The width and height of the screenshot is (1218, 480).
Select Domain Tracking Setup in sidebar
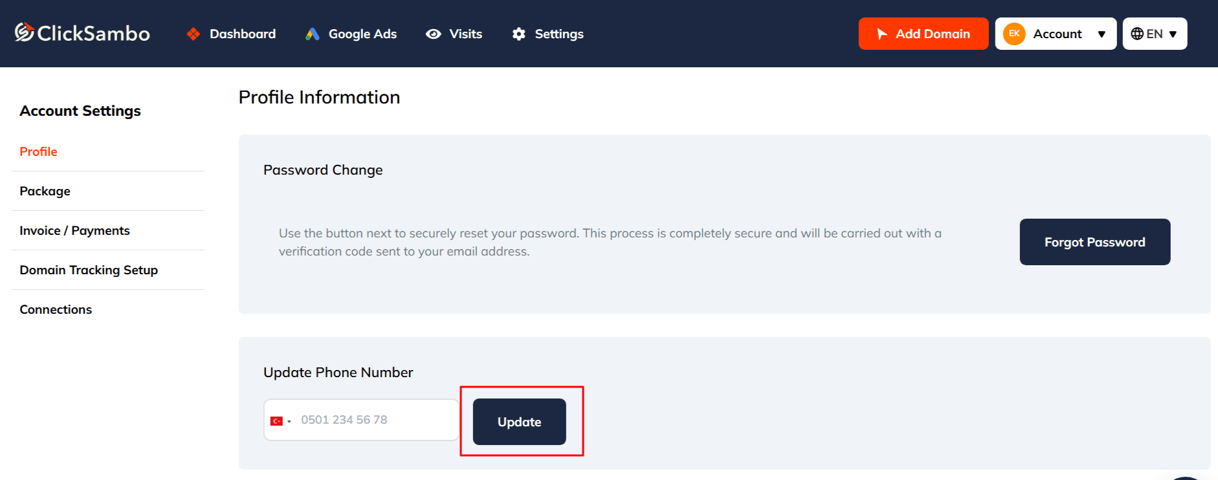[x=89, y=270]
